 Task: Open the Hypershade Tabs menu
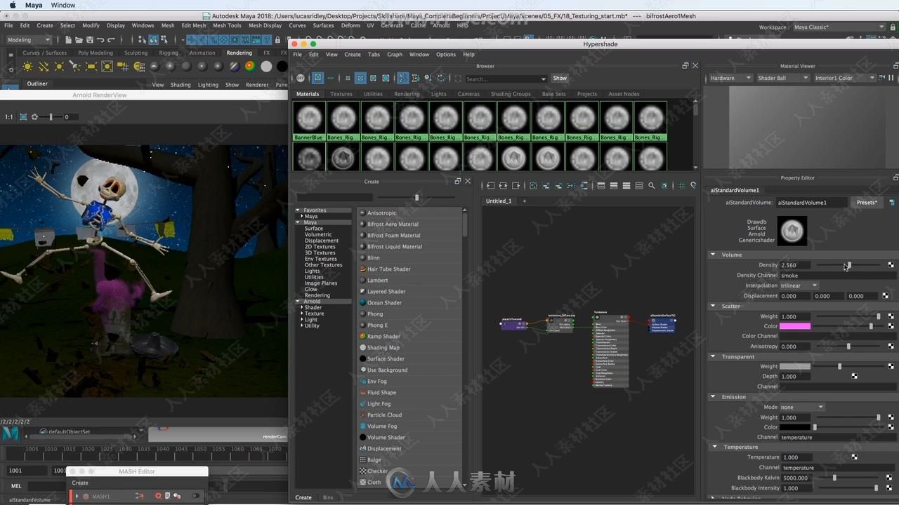coord(374,54)
